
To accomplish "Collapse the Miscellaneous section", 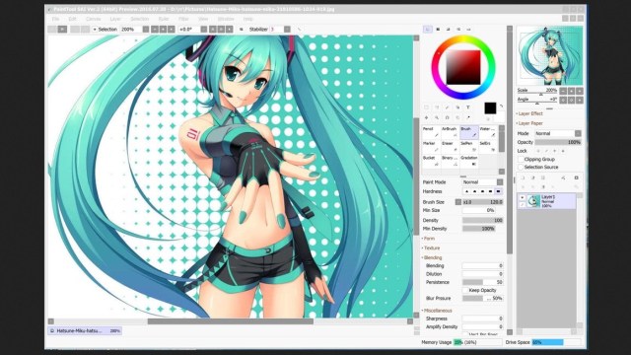I will [x=437, y=311].
